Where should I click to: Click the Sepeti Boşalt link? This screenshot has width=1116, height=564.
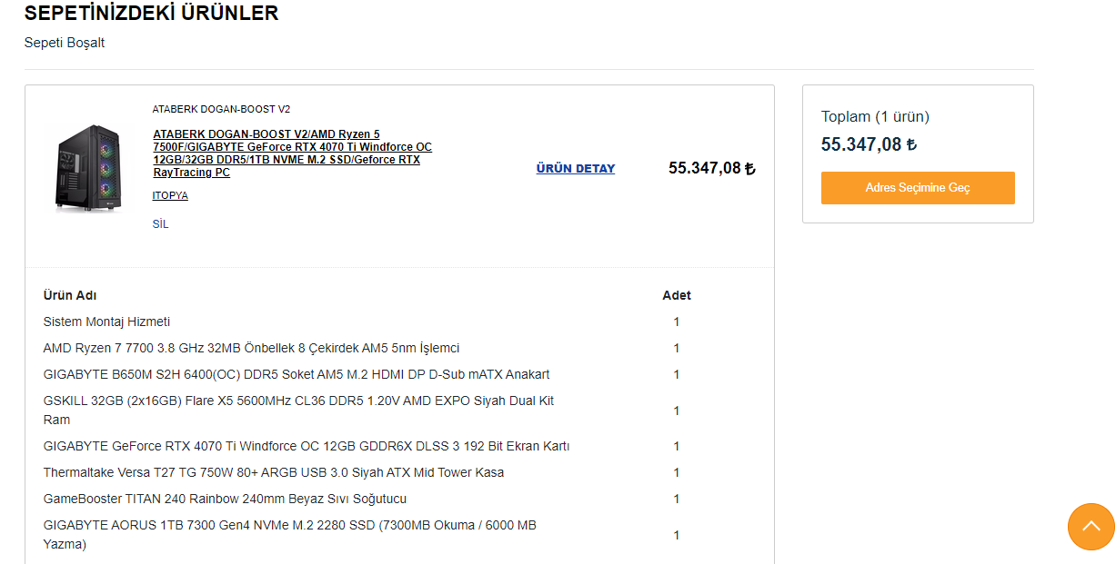65,43
